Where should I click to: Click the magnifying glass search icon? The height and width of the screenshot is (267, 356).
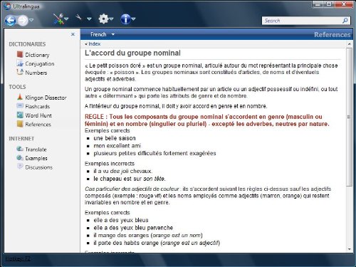[x=345, y=21]
